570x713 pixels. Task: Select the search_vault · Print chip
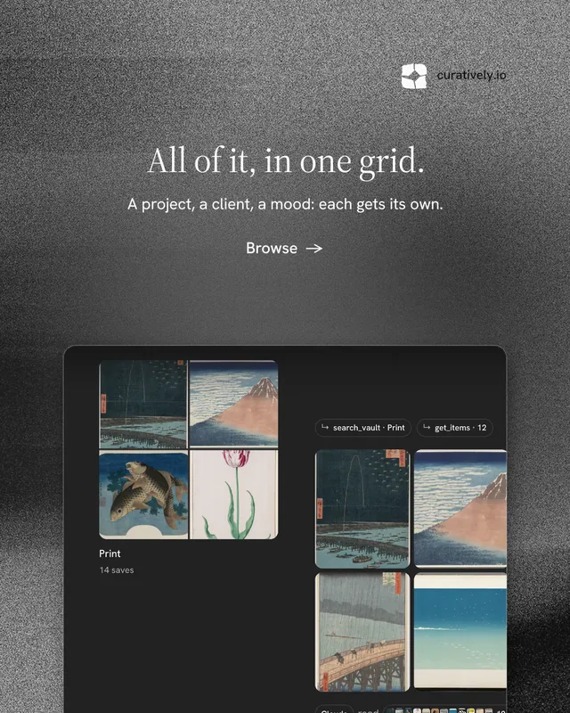pos(363,428)
